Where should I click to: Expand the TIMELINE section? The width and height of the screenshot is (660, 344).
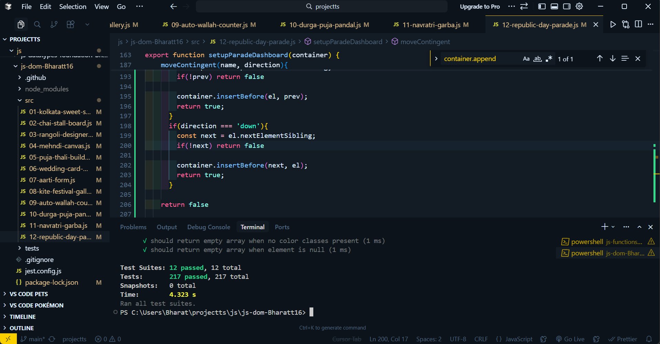tap(22, 316)
